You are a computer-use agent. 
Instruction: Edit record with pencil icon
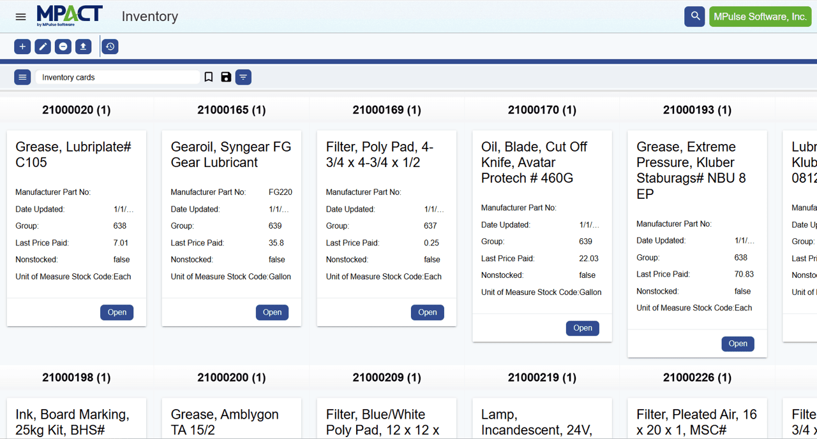point(43,47)
